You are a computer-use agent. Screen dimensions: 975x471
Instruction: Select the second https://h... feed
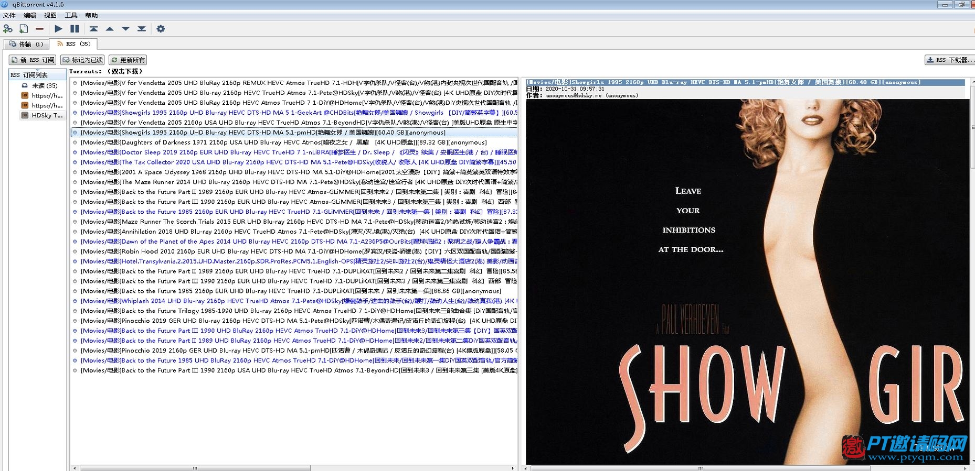pos(42,105)
